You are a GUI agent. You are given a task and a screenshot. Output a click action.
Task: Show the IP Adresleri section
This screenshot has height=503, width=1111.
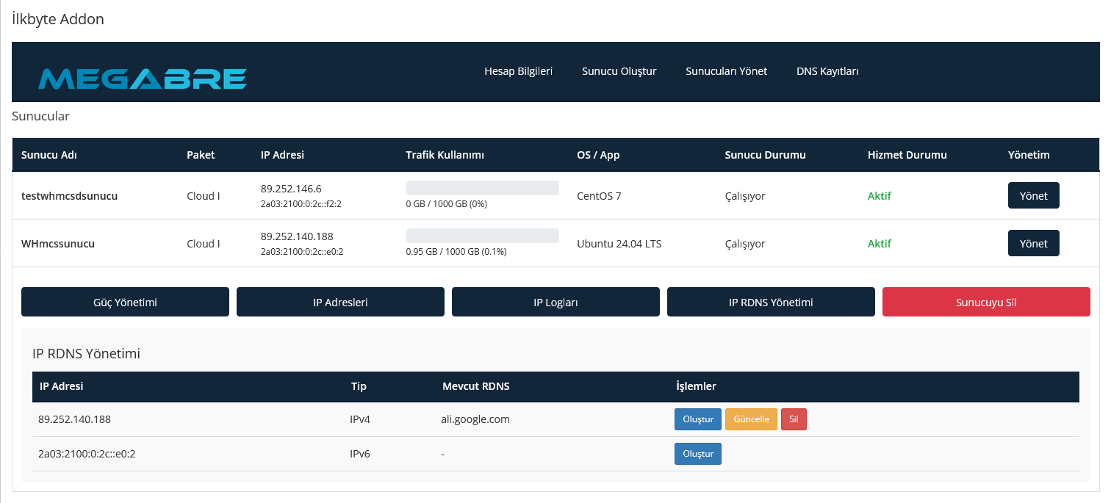(340, 302)
